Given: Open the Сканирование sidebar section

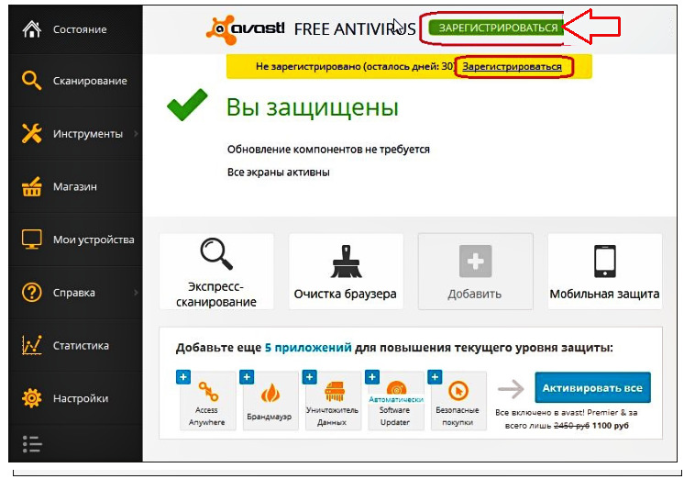Looking at the screenshot, I should point(75,81).
